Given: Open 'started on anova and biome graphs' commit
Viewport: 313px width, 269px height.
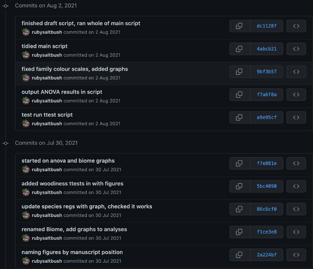Looking at the screenshot, I should coord(68,161).
